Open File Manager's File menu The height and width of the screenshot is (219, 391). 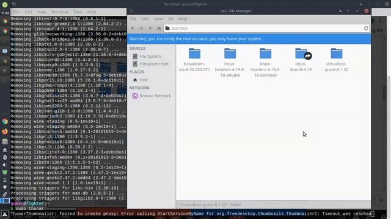(133, 19)
